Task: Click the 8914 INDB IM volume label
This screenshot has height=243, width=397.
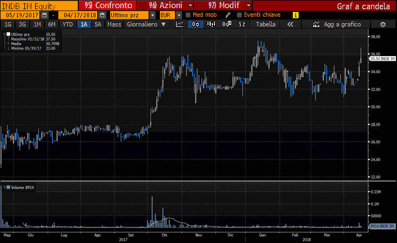Action: pyautogui.click(x=382, y=226)
